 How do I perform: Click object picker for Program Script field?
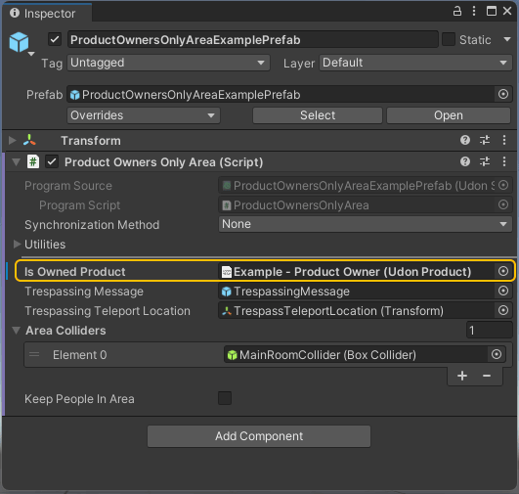(x=503, y=204)
